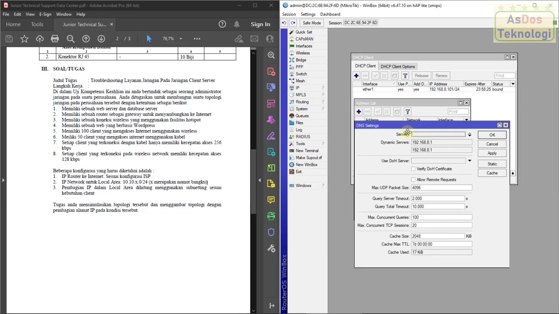Expand Tools submenu in WinBox sidebar
Screen dimensions: 559x314
[323, 144]
